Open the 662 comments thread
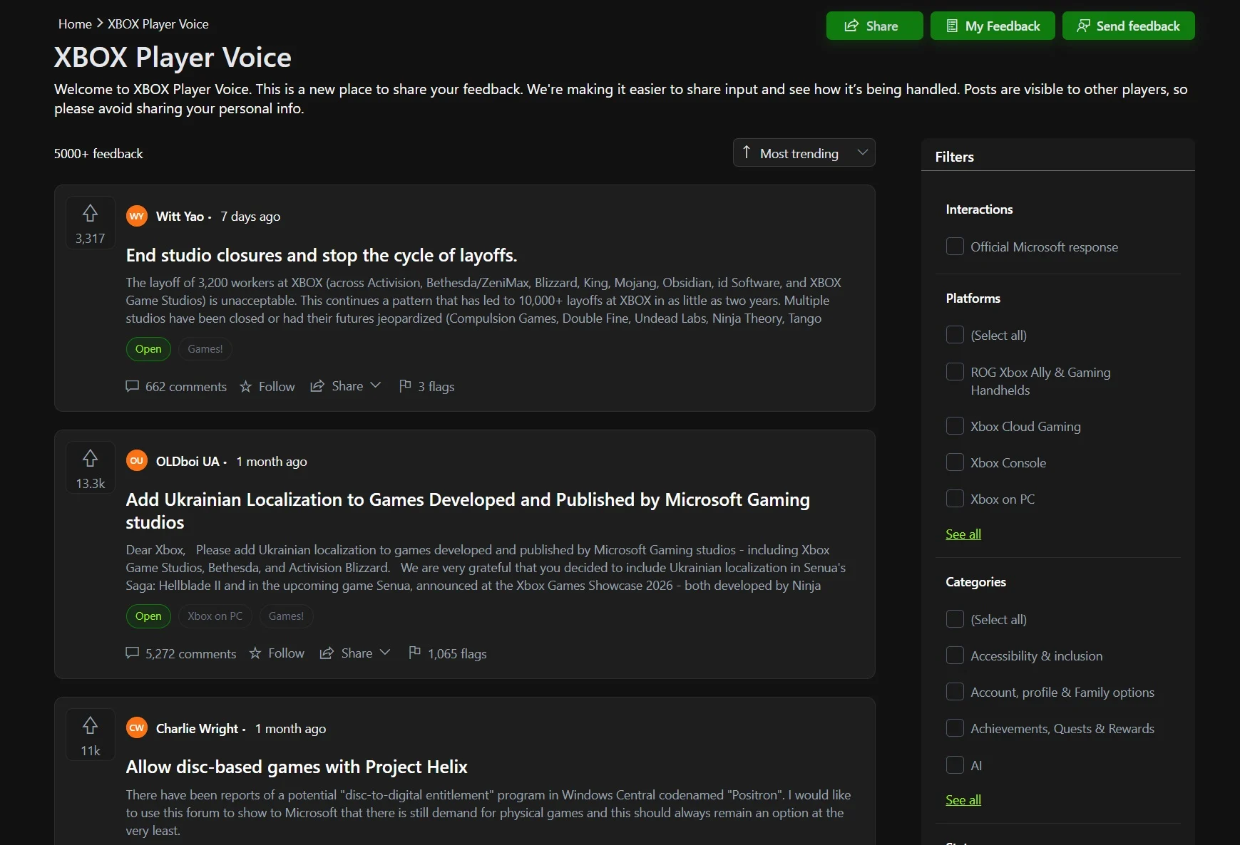The width and height of the screenshot is (1240, 845). pos(176,386)
